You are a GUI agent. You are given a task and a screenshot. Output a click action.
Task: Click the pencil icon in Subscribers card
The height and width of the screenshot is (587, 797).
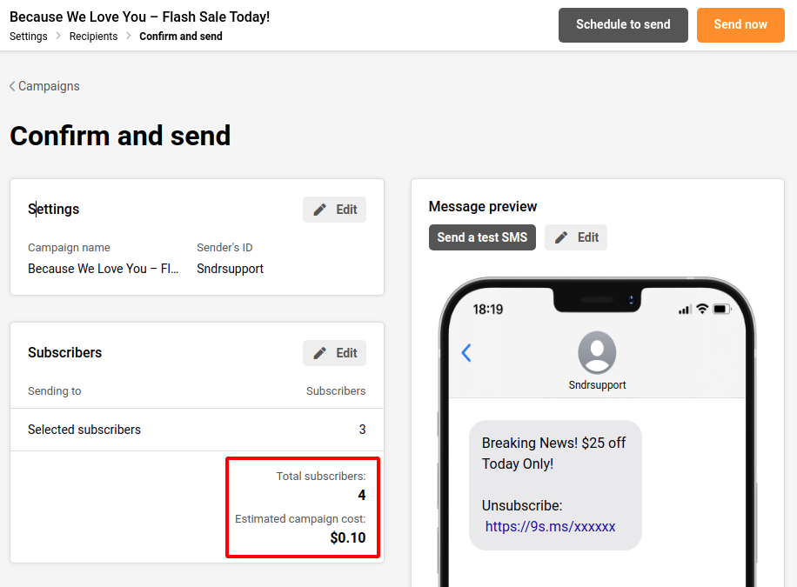coord(320,353)
